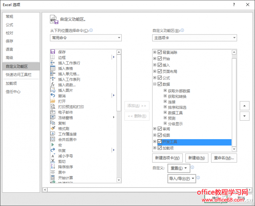
Task: Select the 打印预览和打印 icon
Action: pyautogui.click(x=53, y=107)
